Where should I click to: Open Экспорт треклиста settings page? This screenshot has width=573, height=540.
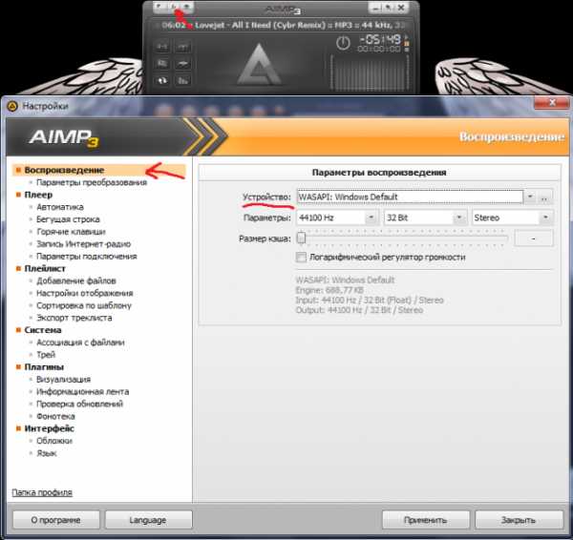(x=74, y=318)
